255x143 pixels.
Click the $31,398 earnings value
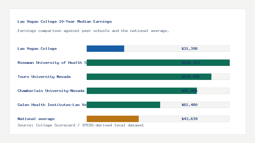(x=189, y=49)
